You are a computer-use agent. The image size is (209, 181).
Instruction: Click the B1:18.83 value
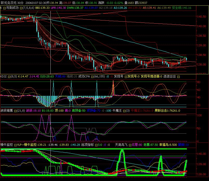[48, 111]
